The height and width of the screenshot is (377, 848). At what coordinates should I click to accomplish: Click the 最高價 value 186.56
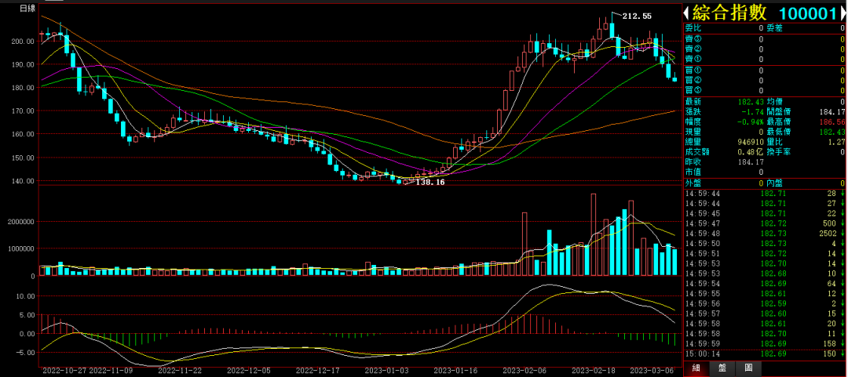[x=831, y=122]
